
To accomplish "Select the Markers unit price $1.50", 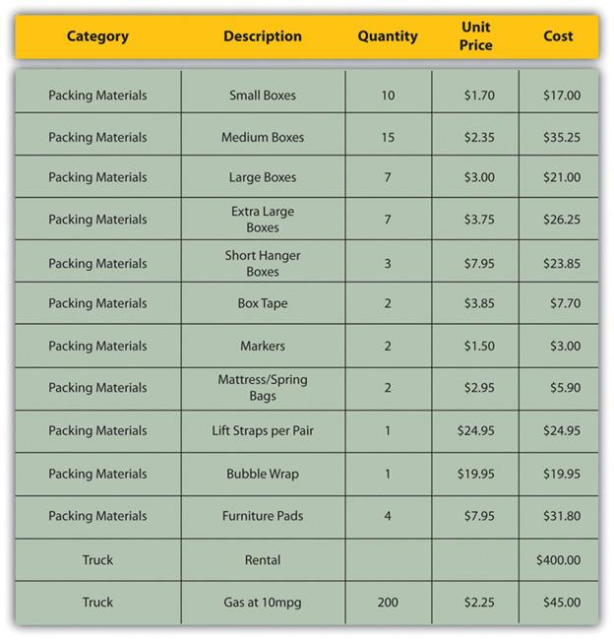I will tap(479, 346).
